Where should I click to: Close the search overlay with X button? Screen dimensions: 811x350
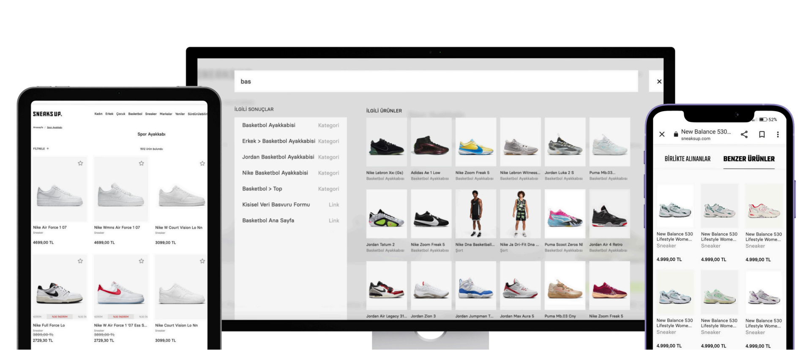pos(659,82)
